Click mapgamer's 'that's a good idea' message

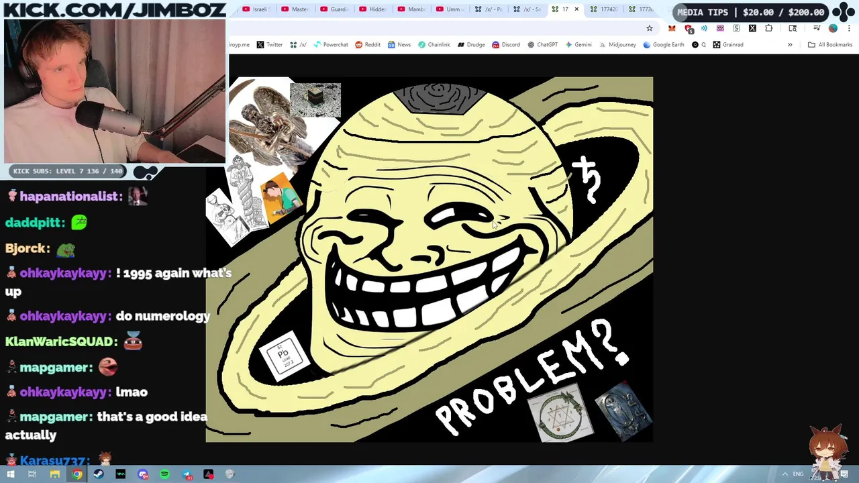[x=106, y=425]
